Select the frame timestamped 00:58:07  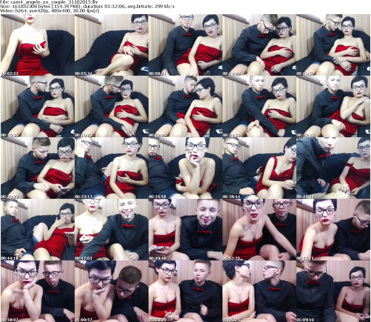click(x=37, y=291)
